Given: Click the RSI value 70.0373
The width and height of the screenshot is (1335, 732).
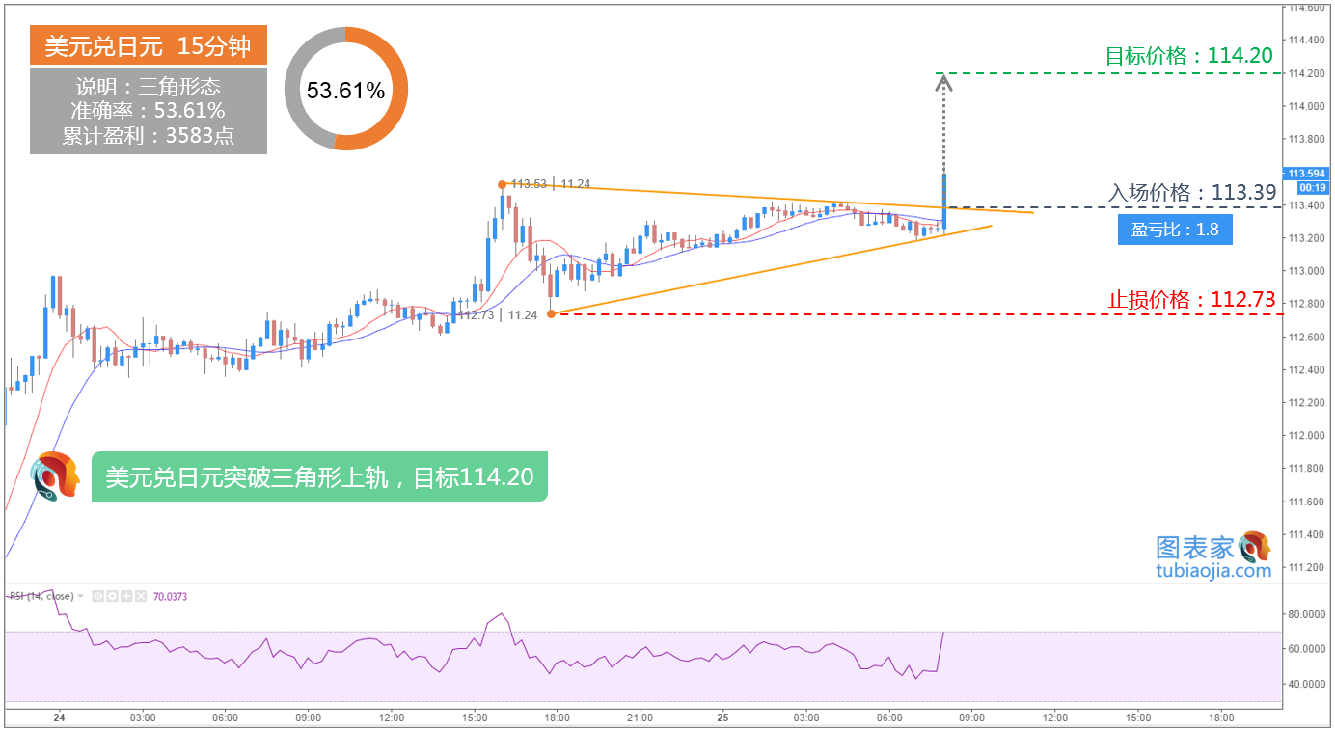Looking at the screenshot, I should pyautogui.click(x=170, y=596).
